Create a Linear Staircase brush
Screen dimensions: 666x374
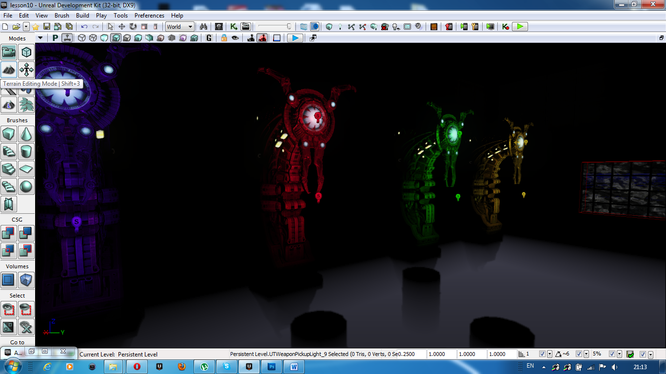click(9, 169)
